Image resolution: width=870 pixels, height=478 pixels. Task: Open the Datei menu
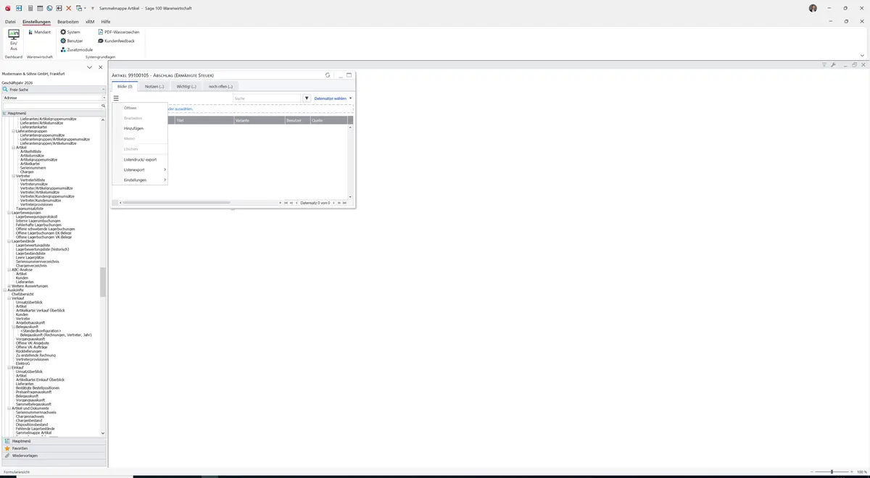tap(10, 22)
